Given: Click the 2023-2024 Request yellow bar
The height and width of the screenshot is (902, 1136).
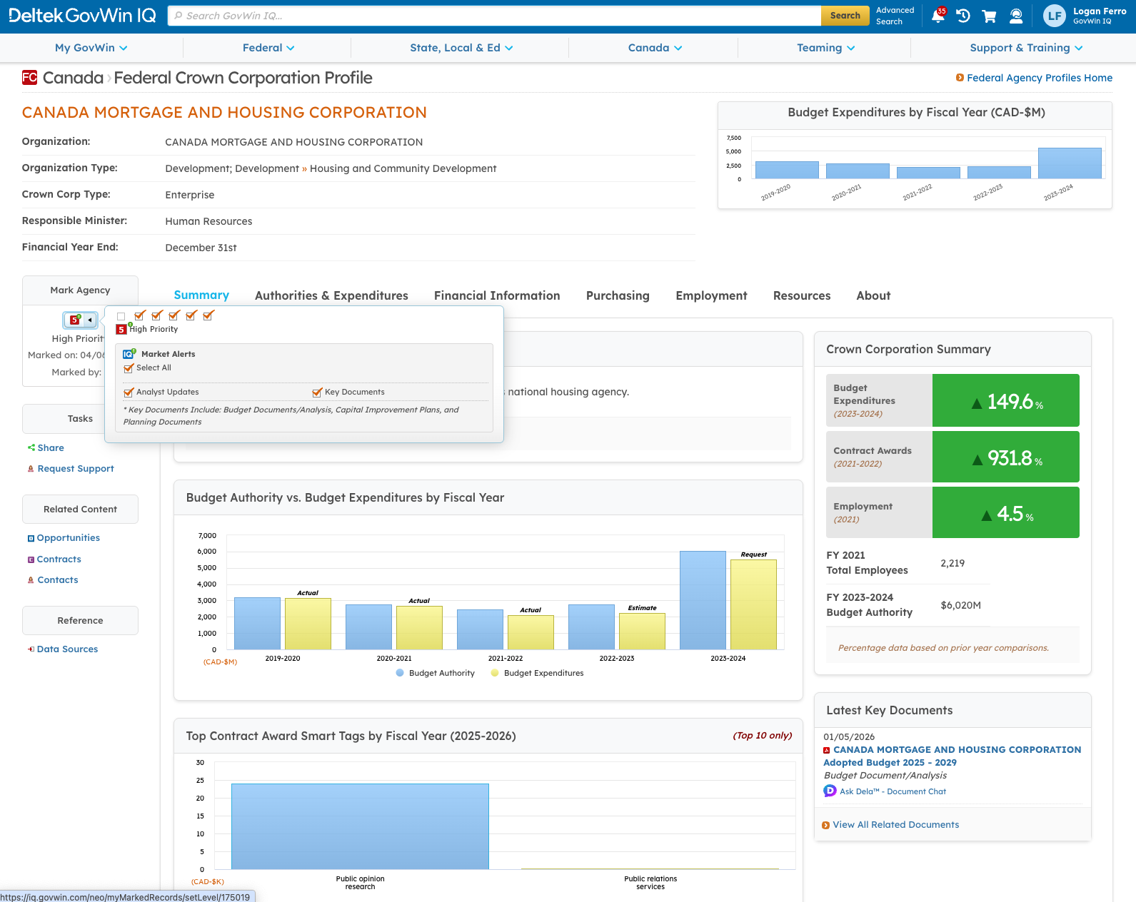Looking at the screenshot, I should [x=753, y=604].
